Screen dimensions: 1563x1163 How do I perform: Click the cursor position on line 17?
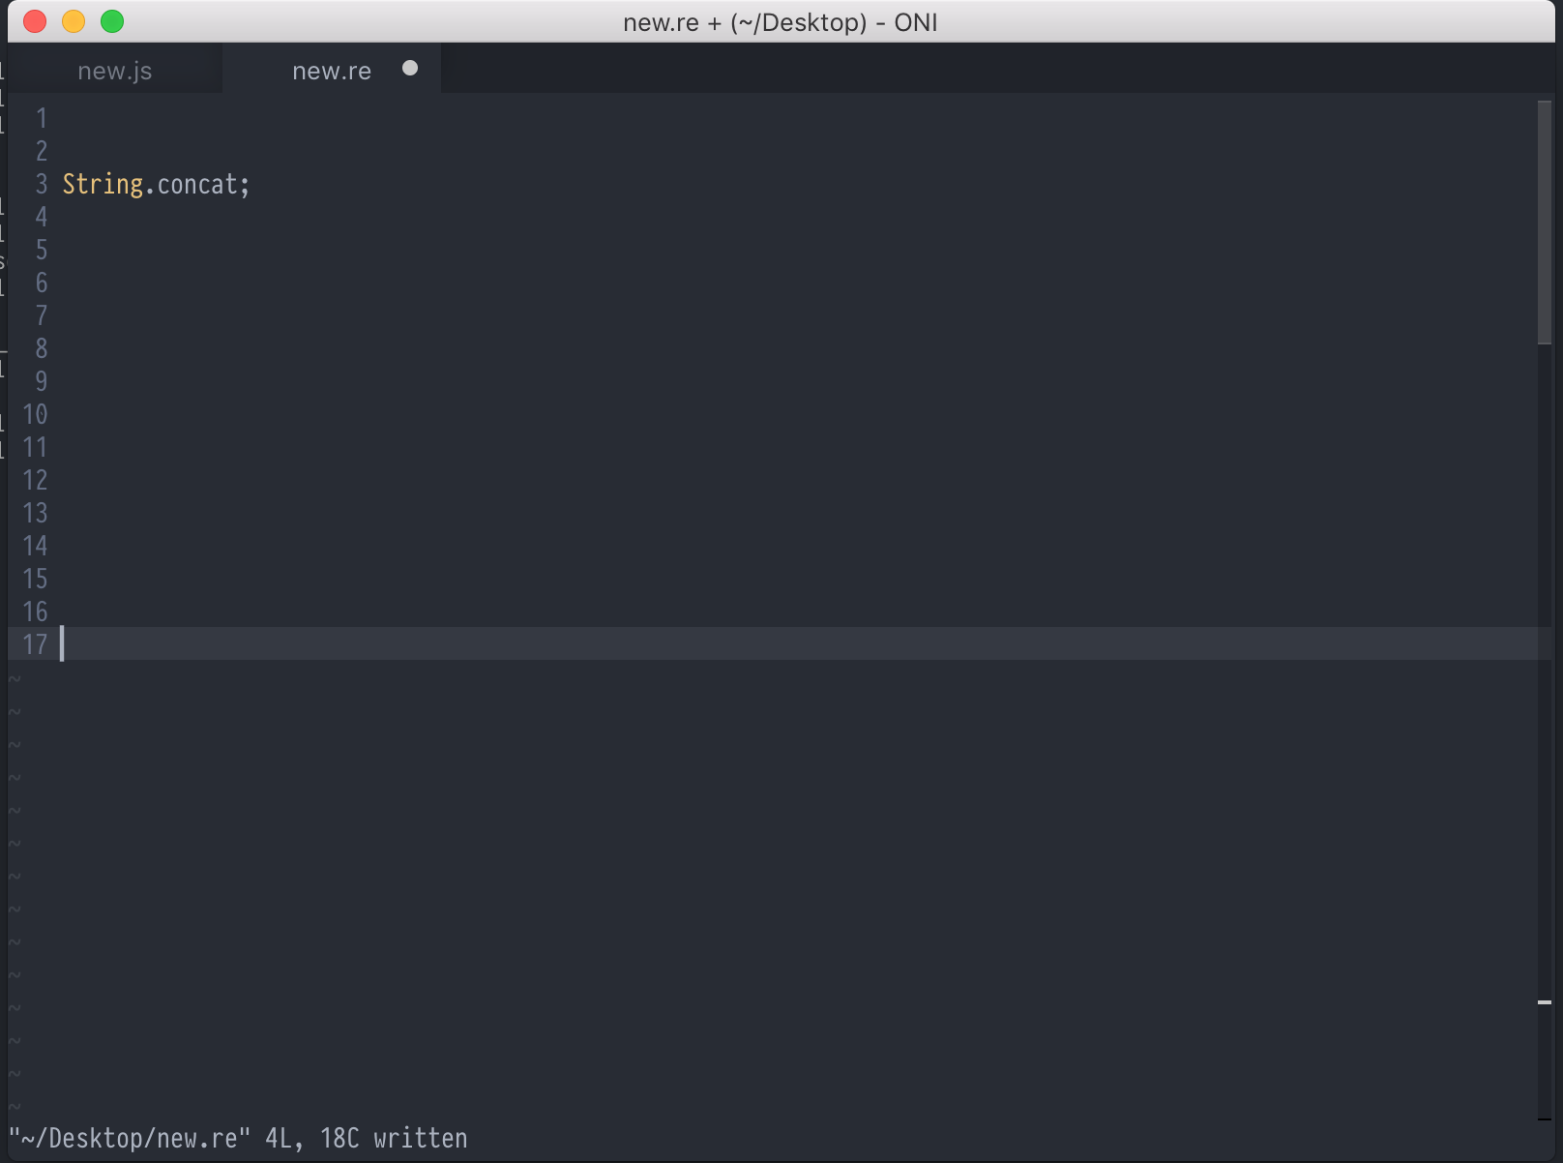[x=64, y=644]
